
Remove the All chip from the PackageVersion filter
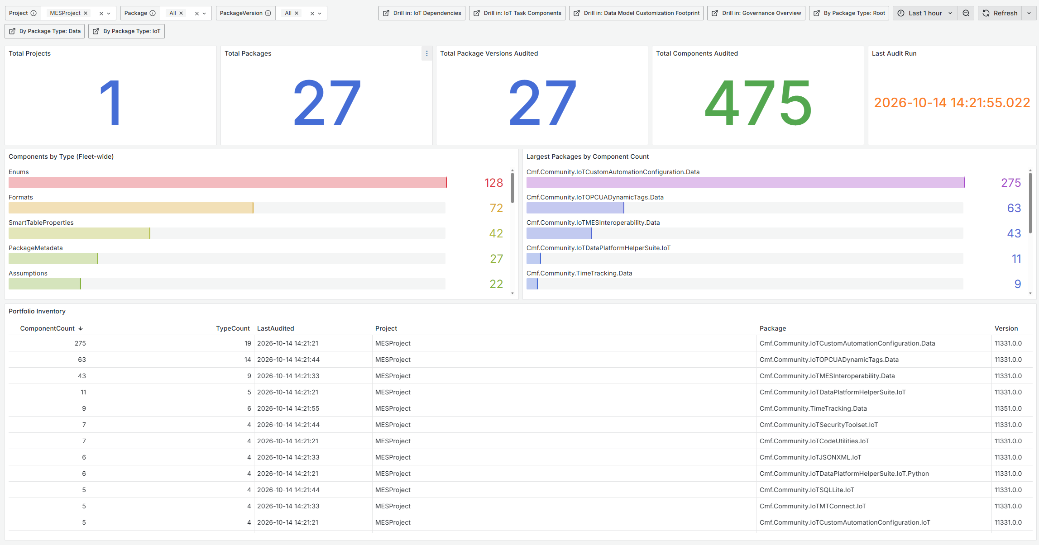point(297,13)
